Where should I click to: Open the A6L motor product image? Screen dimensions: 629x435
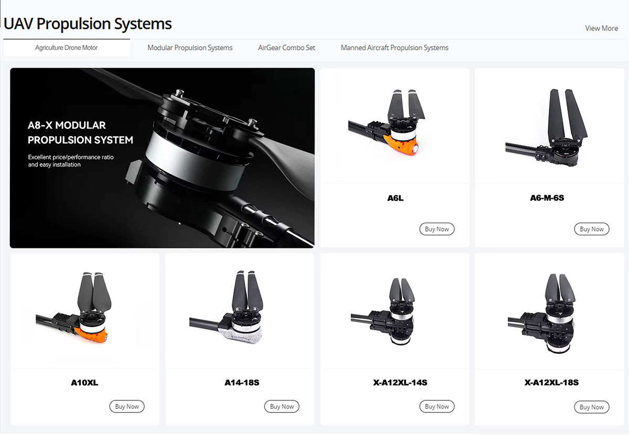[395, 126]
